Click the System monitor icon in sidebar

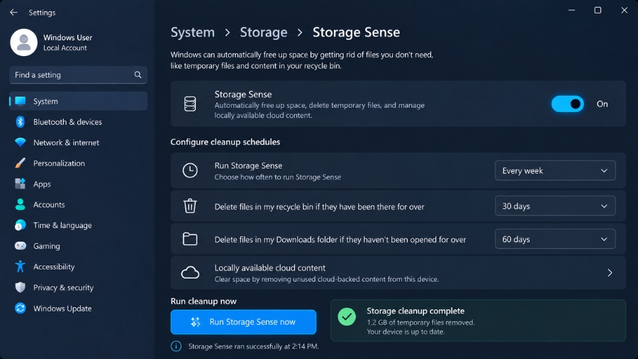click(21, 101)
